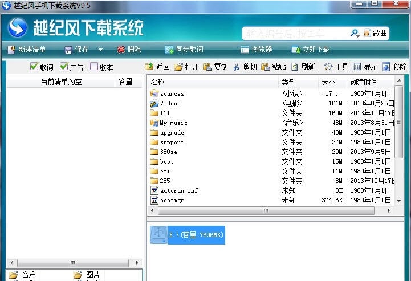411x281 pixels.
Task: Toggle the 歌词 checkbox
Action: 34,66
